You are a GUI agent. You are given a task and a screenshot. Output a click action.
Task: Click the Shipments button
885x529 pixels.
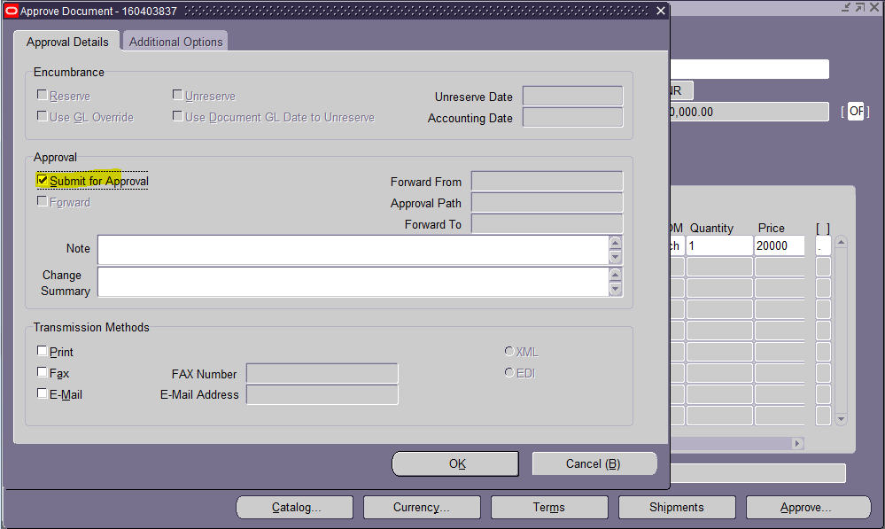point(676,507)
